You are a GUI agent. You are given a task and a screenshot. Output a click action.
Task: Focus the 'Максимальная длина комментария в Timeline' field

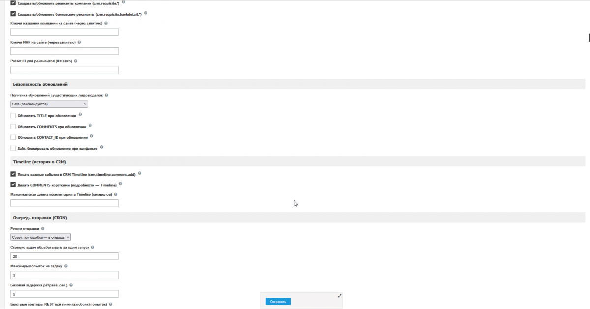tap(64, 203)
